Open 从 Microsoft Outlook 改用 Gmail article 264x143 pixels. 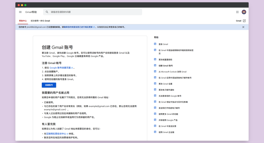tap(172, 72)
